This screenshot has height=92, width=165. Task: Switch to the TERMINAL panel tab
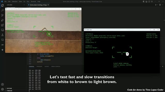31,66
